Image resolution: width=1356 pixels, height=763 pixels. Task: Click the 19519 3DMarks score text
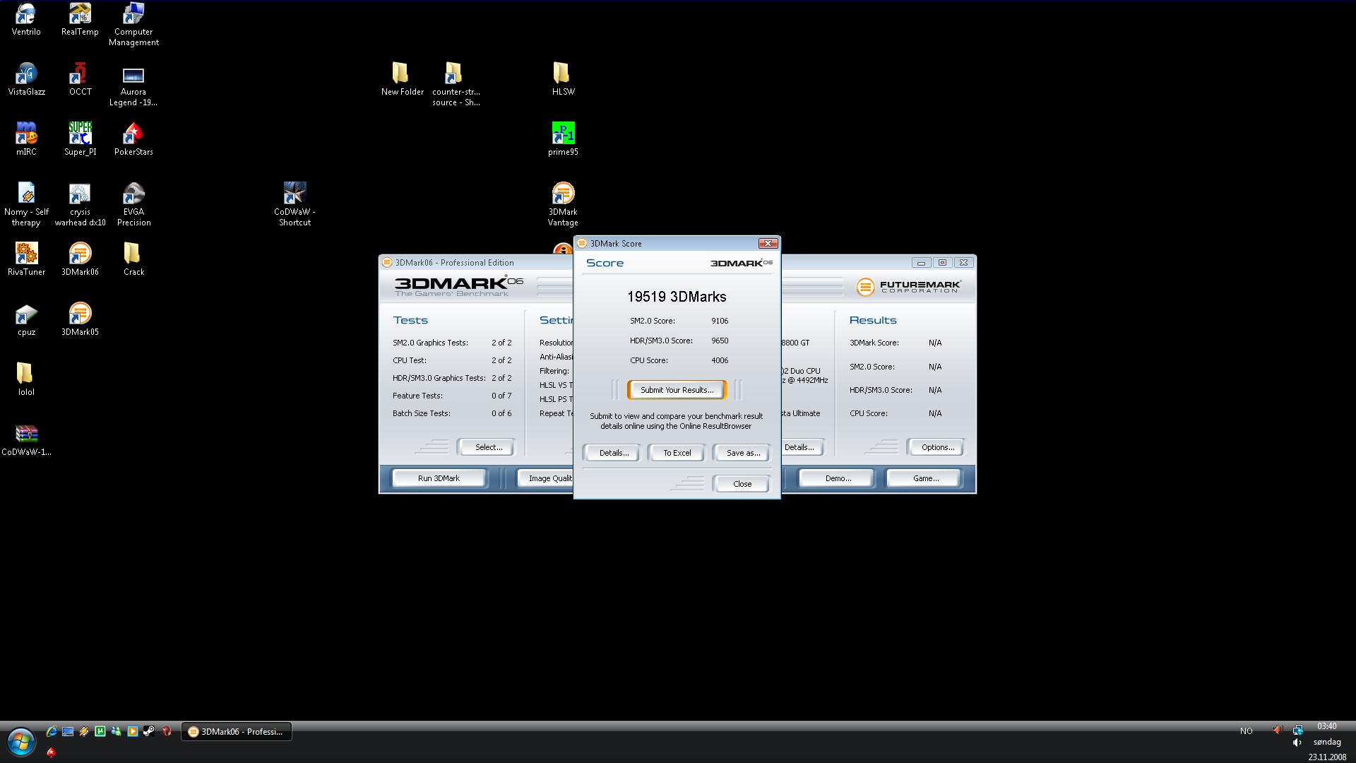click(677, 297)
